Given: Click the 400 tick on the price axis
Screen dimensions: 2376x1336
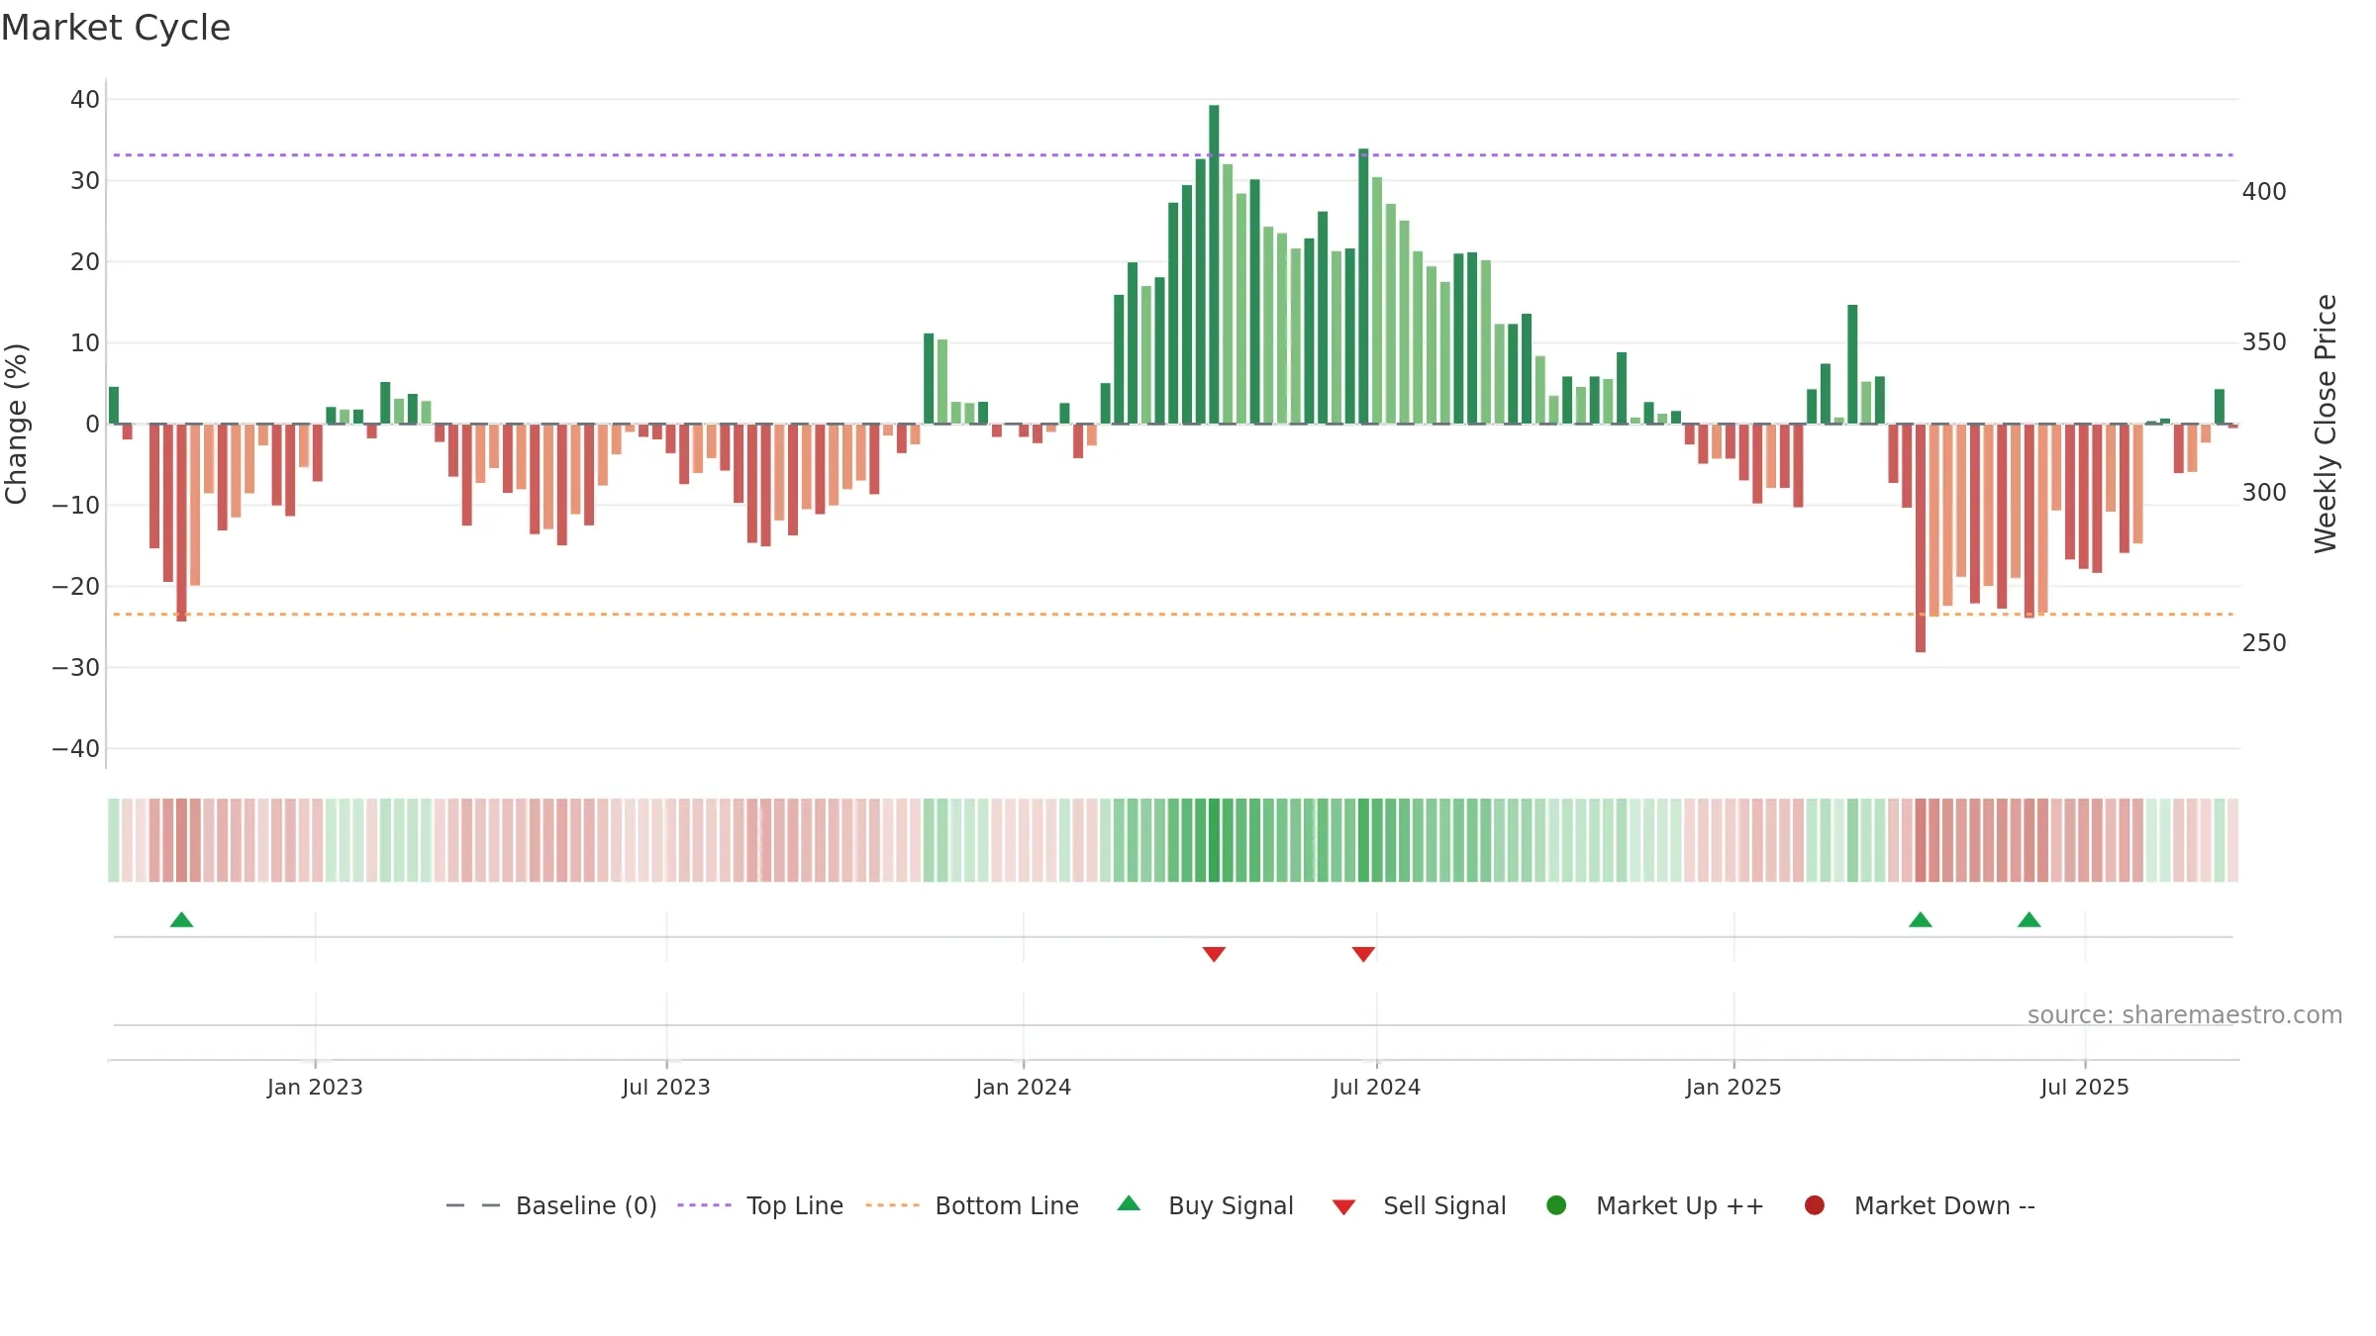Looking at the screenshot, I should (2264, 192).
